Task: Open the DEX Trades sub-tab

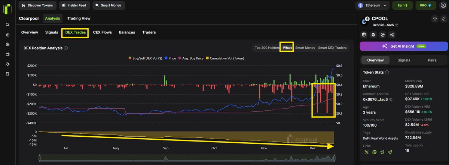Action: [x=75, y=32]
